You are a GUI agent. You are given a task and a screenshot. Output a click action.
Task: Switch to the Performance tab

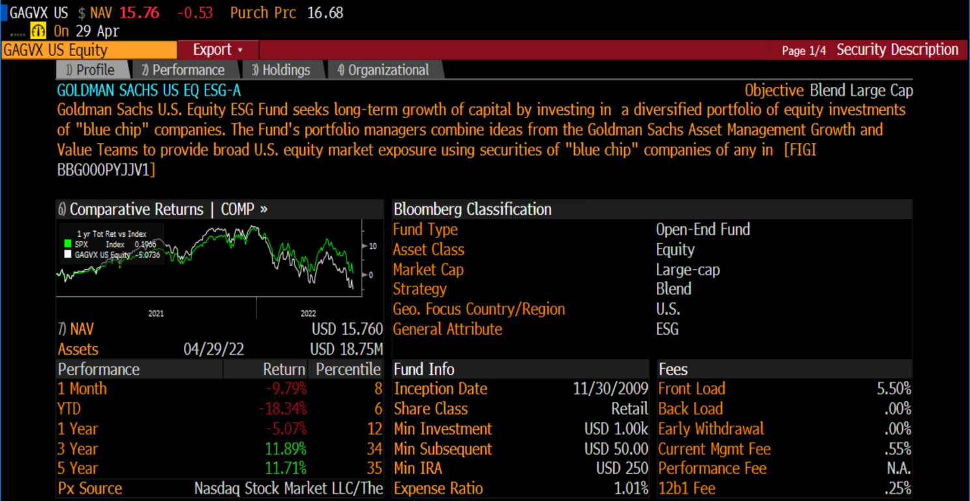(x=183, y=70)
